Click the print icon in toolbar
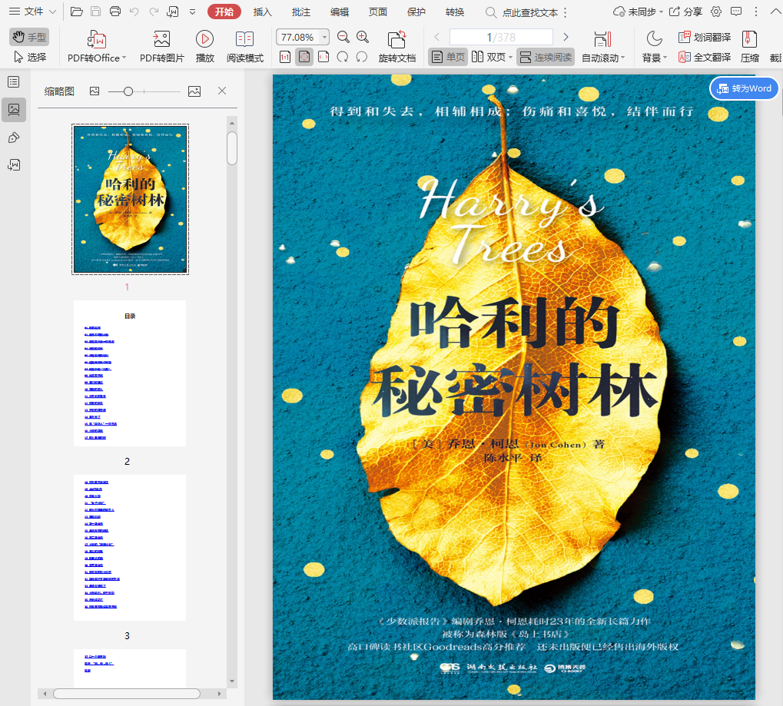Screen dimensions: 783x706 tap(115, 12)
